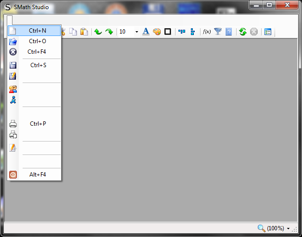Screen dimensions: 302x237
Task: Click the Save As floppy with pencil icon
Action: (x=13, y=76)
